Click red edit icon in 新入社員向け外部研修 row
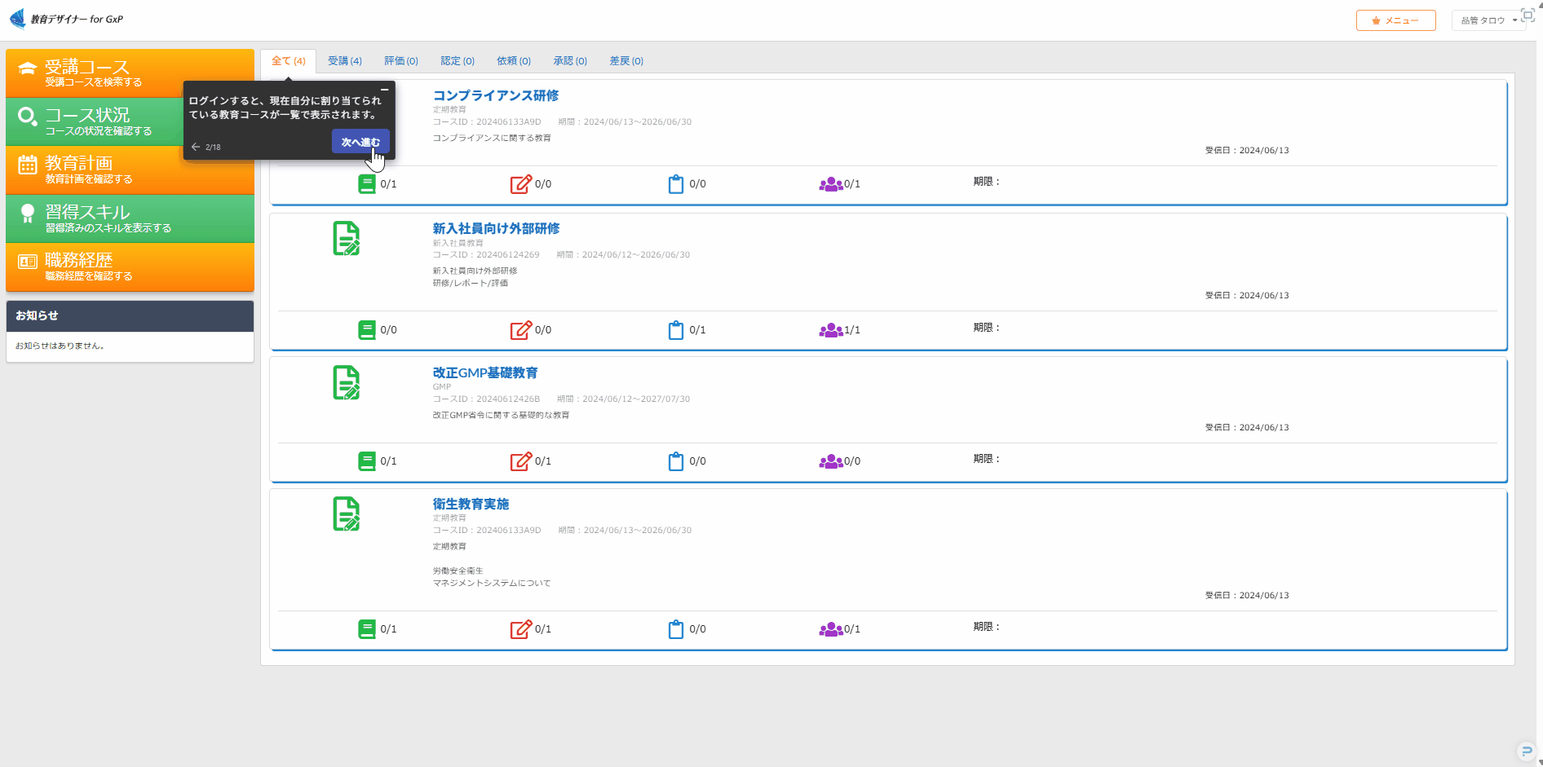The width and height of the screenshot is (1543, 767). (x=521, y=330)
